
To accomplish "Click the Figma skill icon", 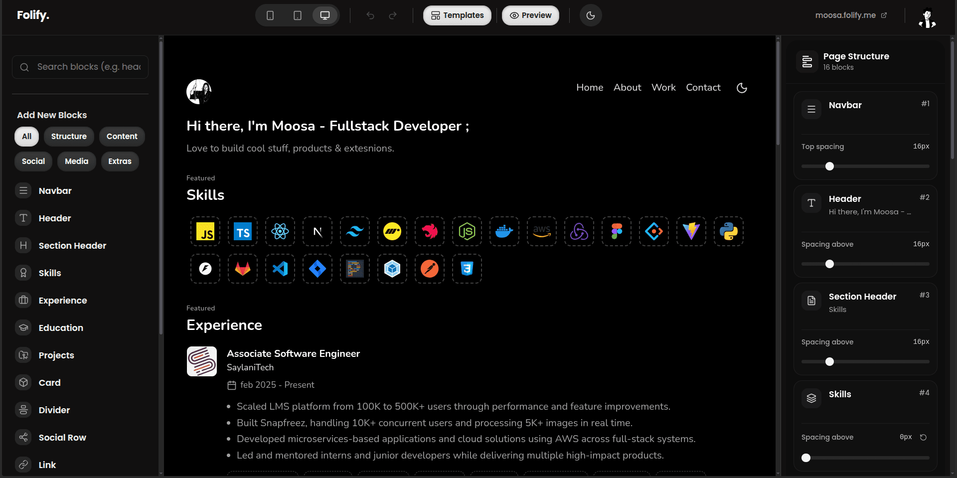I will (x=617, y=231).
